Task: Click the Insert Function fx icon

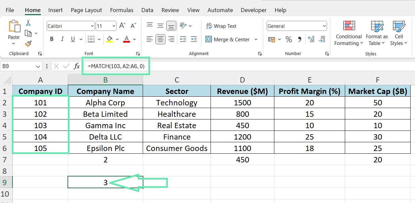Action: click(x=77, y=66)
